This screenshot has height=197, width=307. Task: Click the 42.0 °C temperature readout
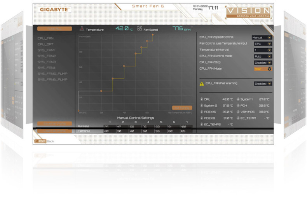[x=124, y=28]
